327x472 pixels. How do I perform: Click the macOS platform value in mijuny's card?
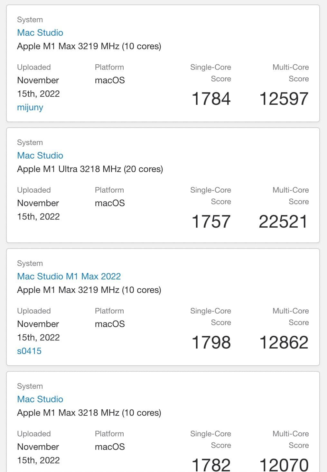(110, 80)
